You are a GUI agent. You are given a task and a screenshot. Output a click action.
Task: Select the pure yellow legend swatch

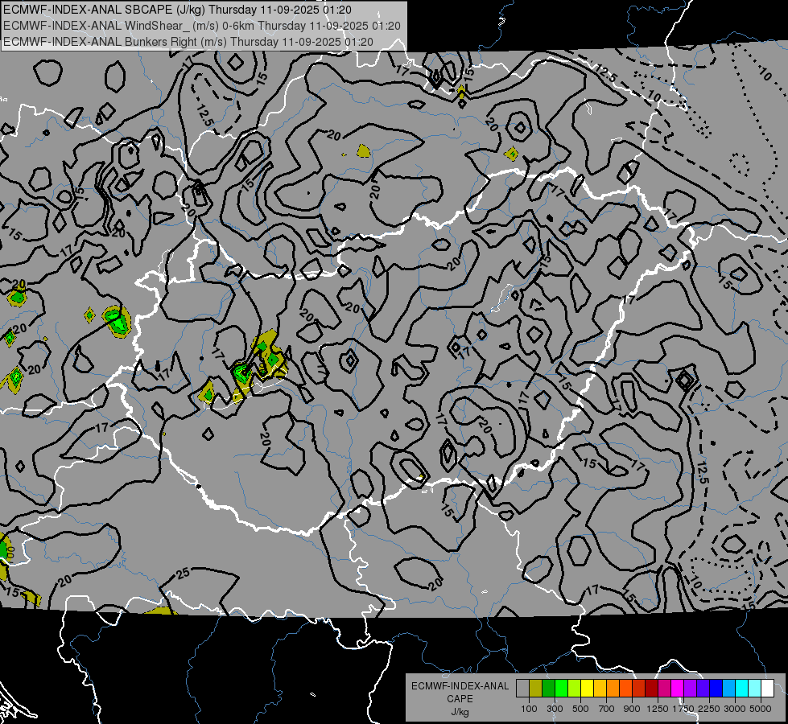tap(587, 688)
